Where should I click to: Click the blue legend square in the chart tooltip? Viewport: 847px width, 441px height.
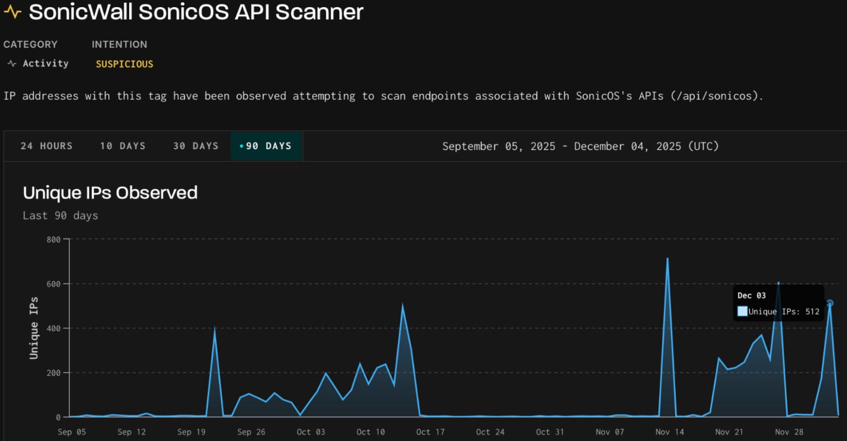click(742, 312)
